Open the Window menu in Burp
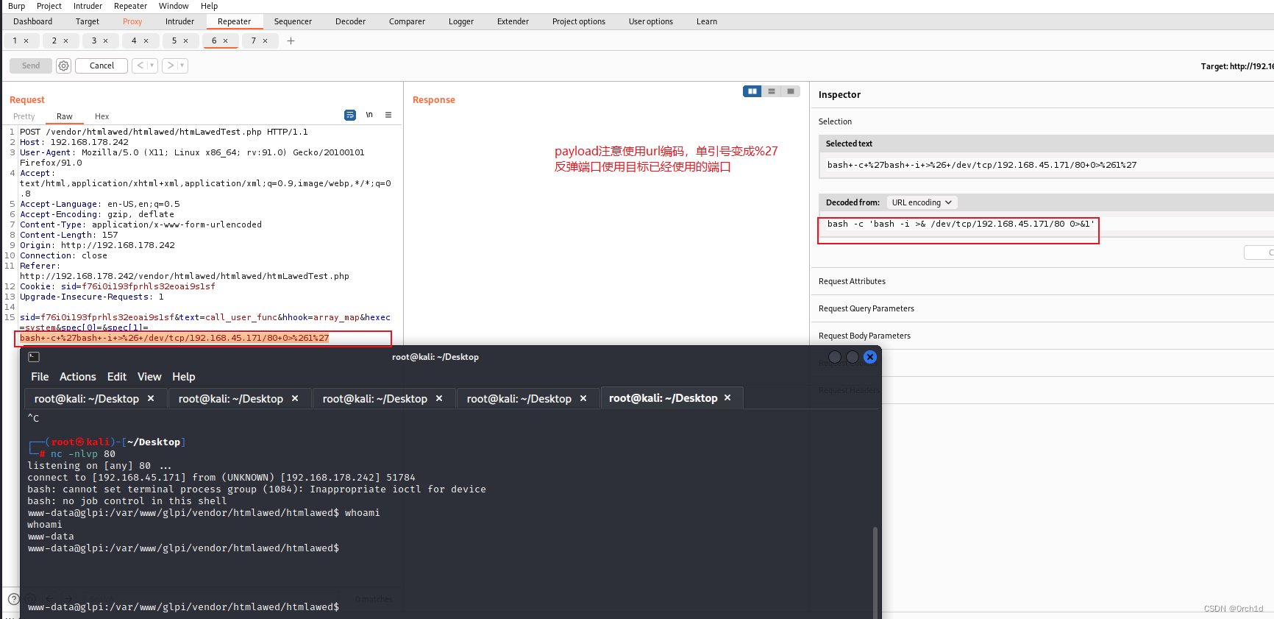 click(174, 6)
